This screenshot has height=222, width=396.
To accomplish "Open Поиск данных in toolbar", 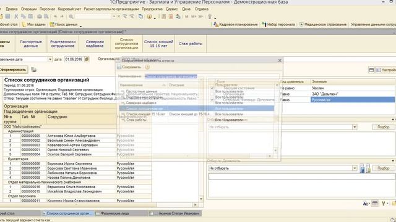I will [64, 25].
